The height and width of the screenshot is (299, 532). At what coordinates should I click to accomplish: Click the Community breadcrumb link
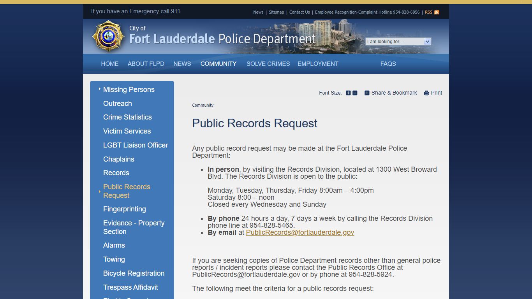click(203, 106)
